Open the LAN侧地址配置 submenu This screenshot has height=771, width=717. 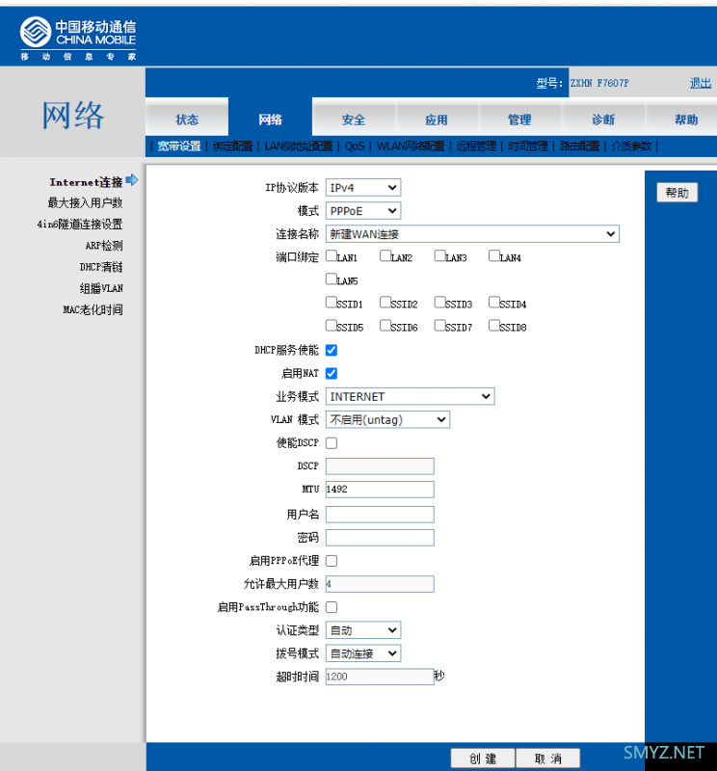click(x=299, y=146)
